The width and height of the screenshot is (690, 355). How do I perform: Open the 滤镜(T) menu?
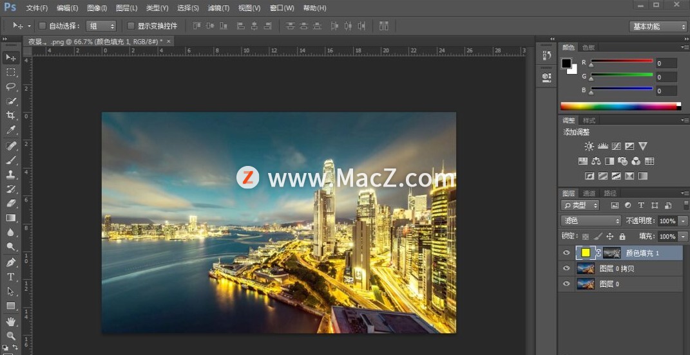tap(218, 8)
